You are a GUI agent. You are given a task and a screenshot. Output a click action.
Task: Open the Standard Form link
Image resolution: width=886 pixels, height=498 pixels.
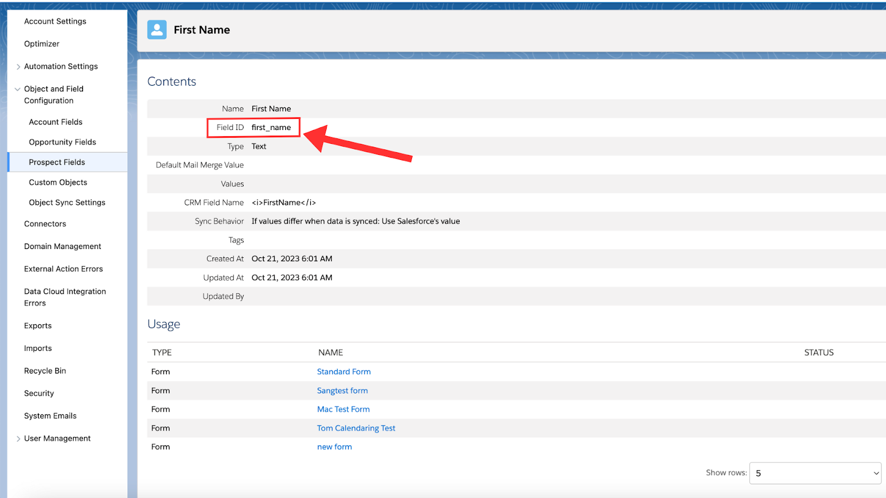point(343,371)
